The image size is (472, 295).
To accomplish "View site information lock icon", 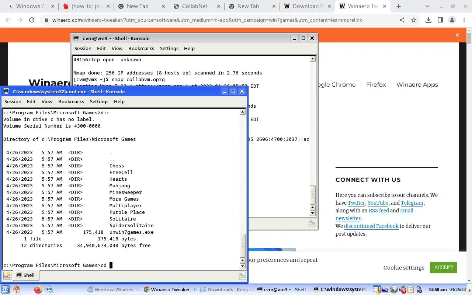I will (46, 20).
